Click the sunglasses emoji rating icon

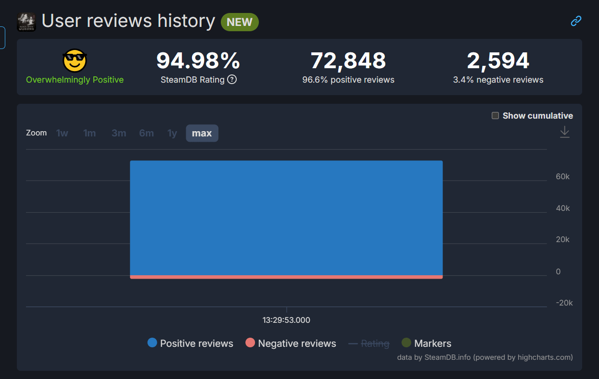coord(75,61)
